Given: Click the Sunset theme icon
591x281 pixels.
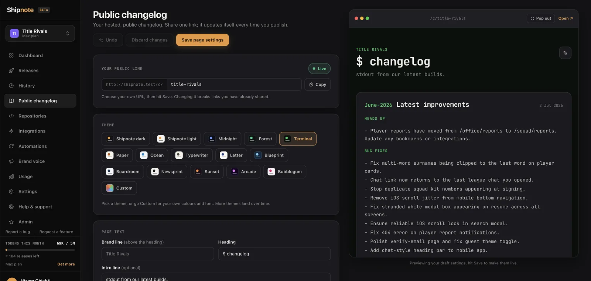Looking at the screenshot, I should (x=198, y=172).
